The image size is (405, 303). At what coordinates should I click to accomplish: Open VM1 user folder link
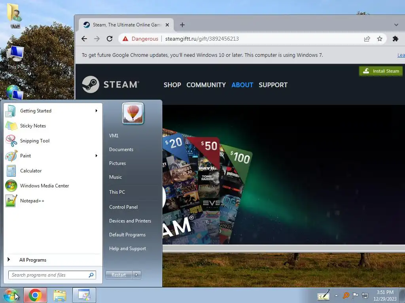pos(114,136)
